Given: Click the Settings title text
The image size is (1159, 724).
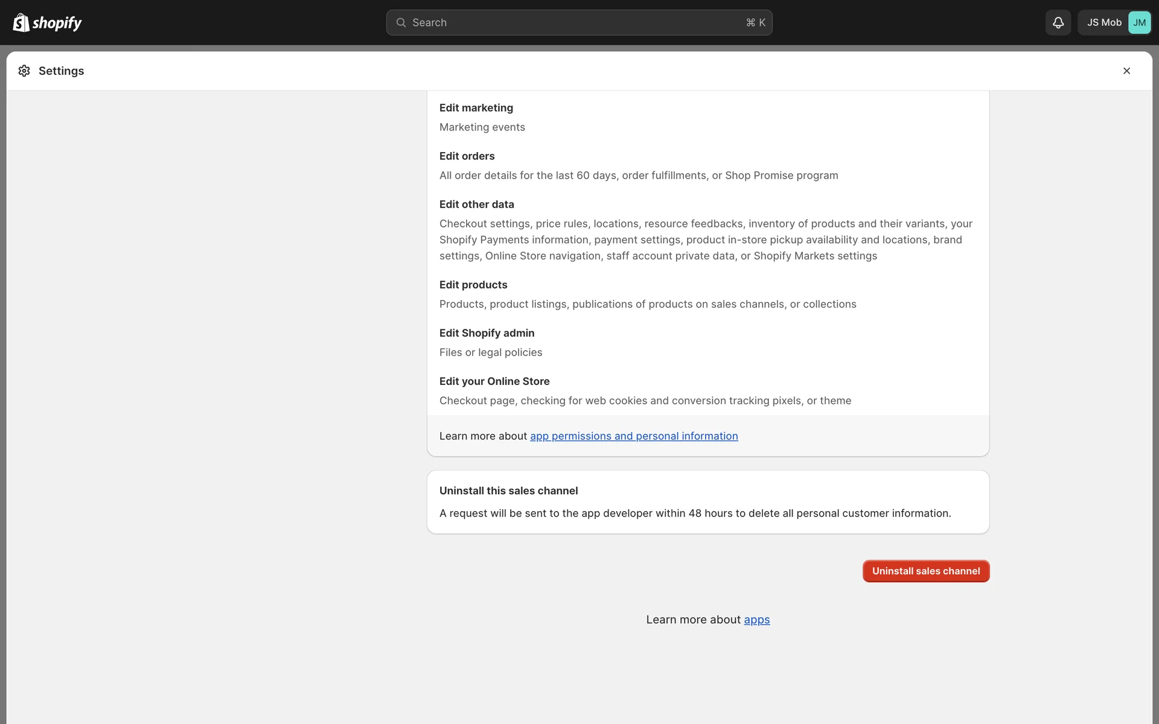Looking at the screenshot, I should (x=61, y=71).
